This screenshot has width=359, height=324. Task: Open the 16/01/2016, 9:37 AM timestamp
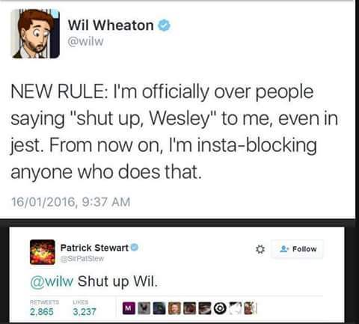(x=71, y=202)
